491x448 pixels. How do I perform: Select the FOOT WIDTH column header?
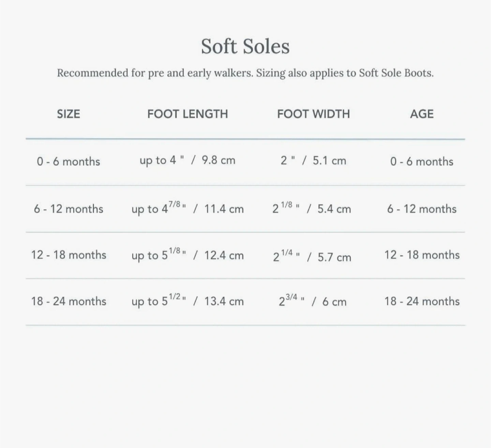pyautogui.click(x=314, y=114)
